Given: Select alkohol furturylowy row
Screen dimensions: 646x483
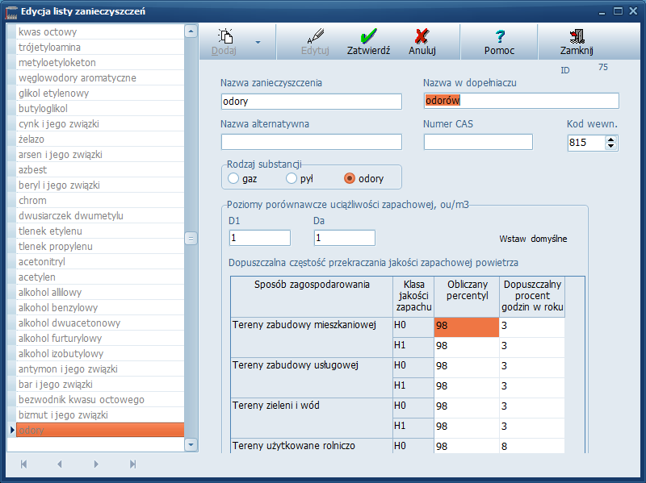Looking at the screenshot, I should pyautogui.click(x=100, y=338).
